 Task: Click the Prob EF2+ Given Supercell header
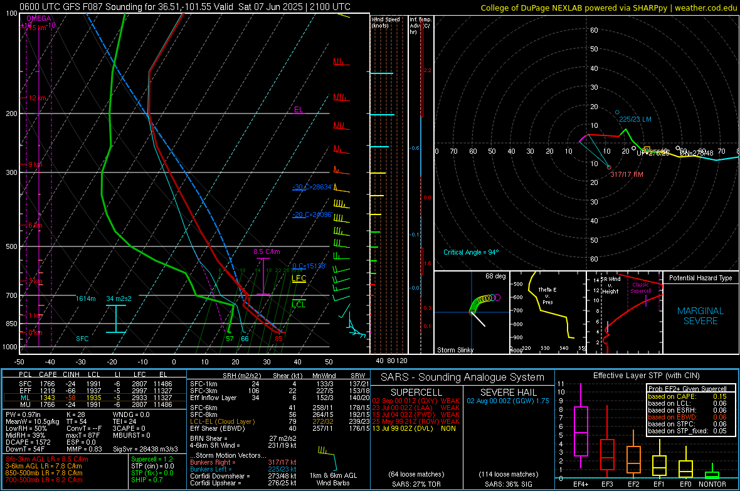687,389
